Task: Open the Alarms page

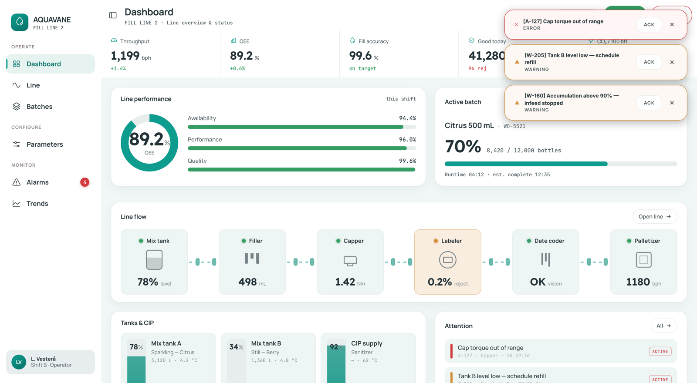Action: tap(51, 182)
